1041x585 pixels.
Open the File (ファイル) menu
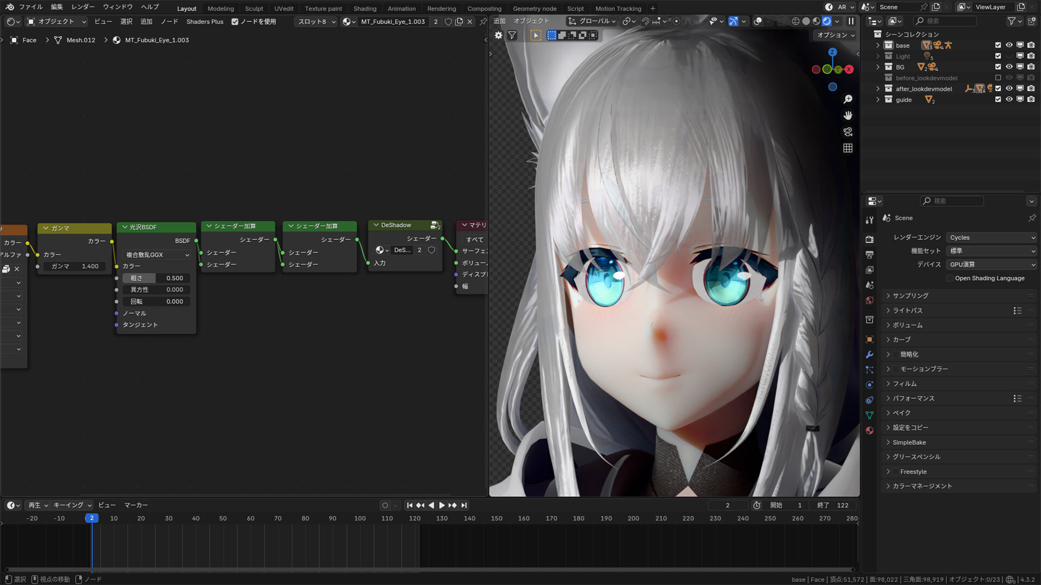click(x=30, y=7)
